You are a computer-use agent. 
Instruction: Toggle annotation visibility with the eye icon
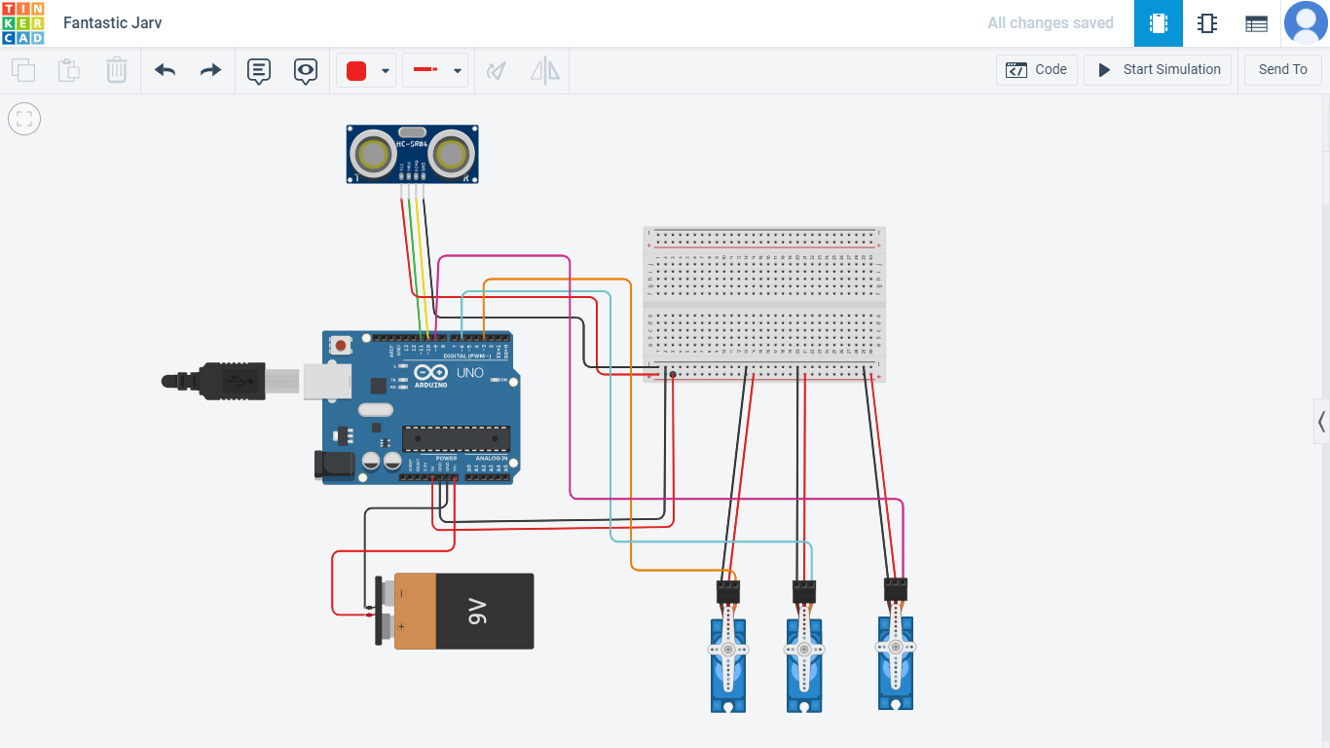click(x=306, y=70)
